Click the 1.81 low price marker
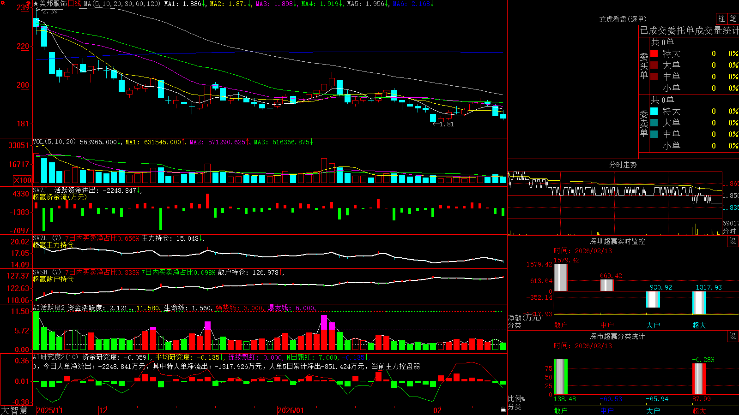 coord(446,124)
